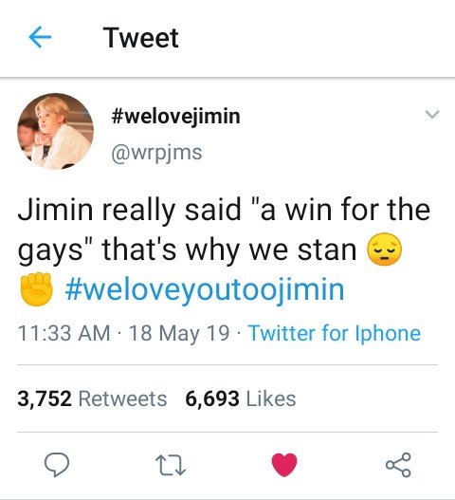Image resolution: width=455 pixels, height=500 pixels.
Task: Select the 11:33 AM timestamp
Action: (64, 333)
